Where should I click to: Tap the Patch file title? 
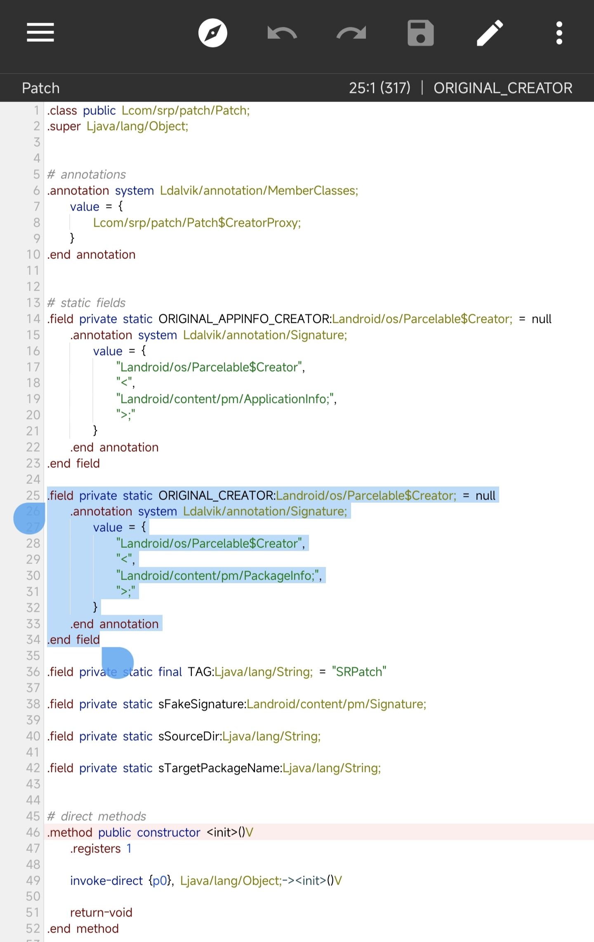pyautogui.click(x=41, y=88)
